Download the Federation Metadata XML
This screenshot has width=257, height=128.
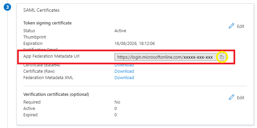[x=124, y=78]
